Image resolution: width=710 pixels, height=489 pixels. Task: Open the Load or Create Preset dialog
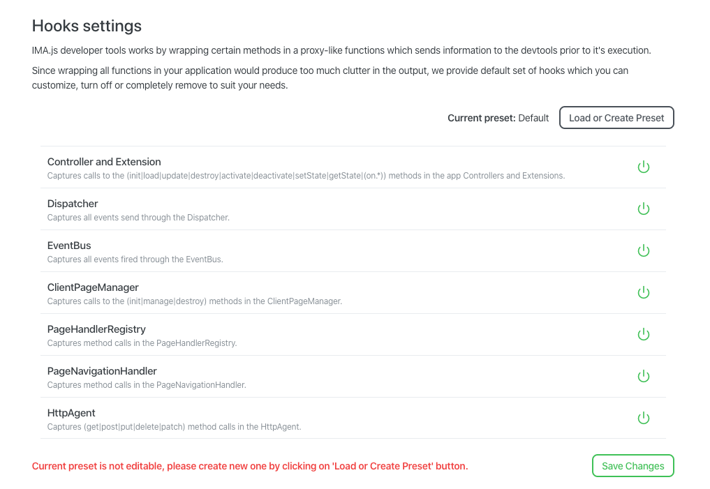pos(616,118)
